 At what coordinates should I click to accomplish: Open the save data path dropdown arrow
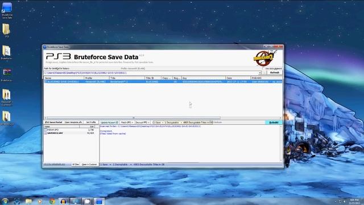[260, 73]
